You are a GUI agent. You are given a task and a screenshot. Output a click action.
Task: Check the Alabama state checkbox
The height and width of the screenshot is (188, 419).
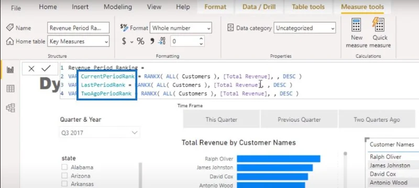click(64, 167)
